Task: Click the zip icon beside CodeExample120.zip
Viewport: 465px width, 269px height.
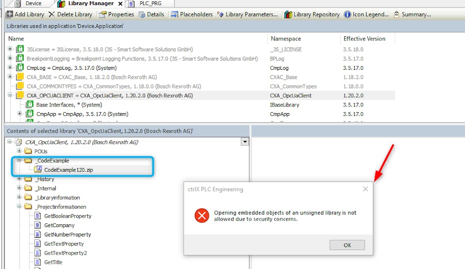Action: tap(38, 169)
